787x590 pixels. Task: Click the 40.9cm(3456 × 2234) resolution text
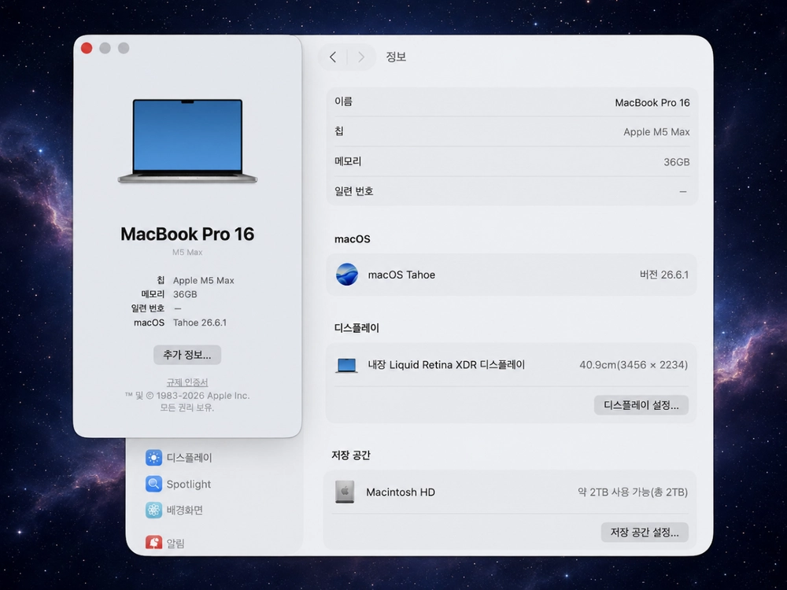pyautogui.click(x=634, y=365)
